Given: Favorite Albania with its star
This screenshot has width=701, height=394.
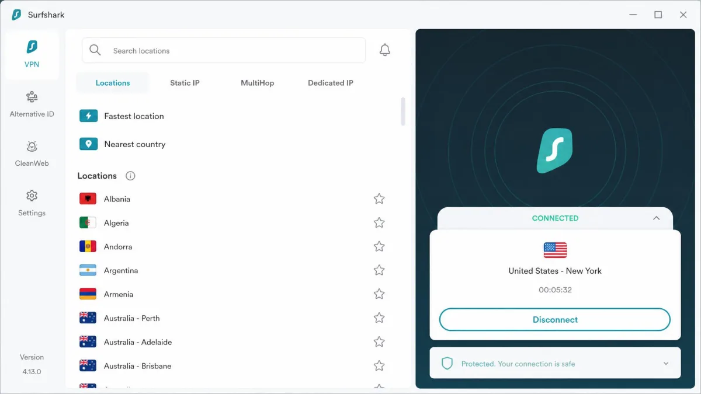Looking at the screenshot, I should [x=379, y=199].
